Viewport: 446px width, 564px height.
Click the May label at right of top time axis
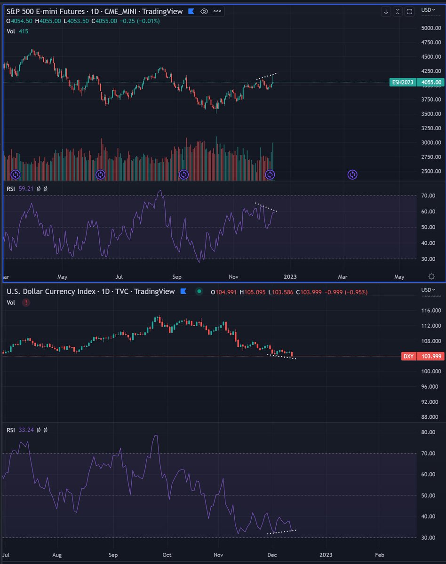click(x=399, y=276)
